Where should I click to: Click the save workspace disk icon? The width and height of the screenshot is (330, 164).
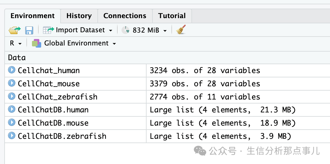coord(29,30)
